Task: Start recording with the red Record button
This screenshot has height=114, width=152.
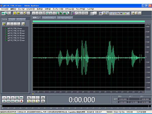Action: [x=21, y=101]
